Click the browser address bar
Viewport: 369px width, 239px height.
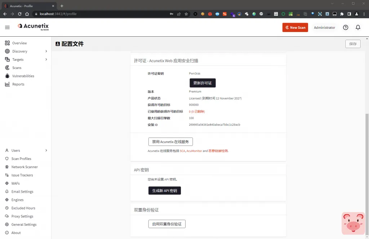pos(101,14)
